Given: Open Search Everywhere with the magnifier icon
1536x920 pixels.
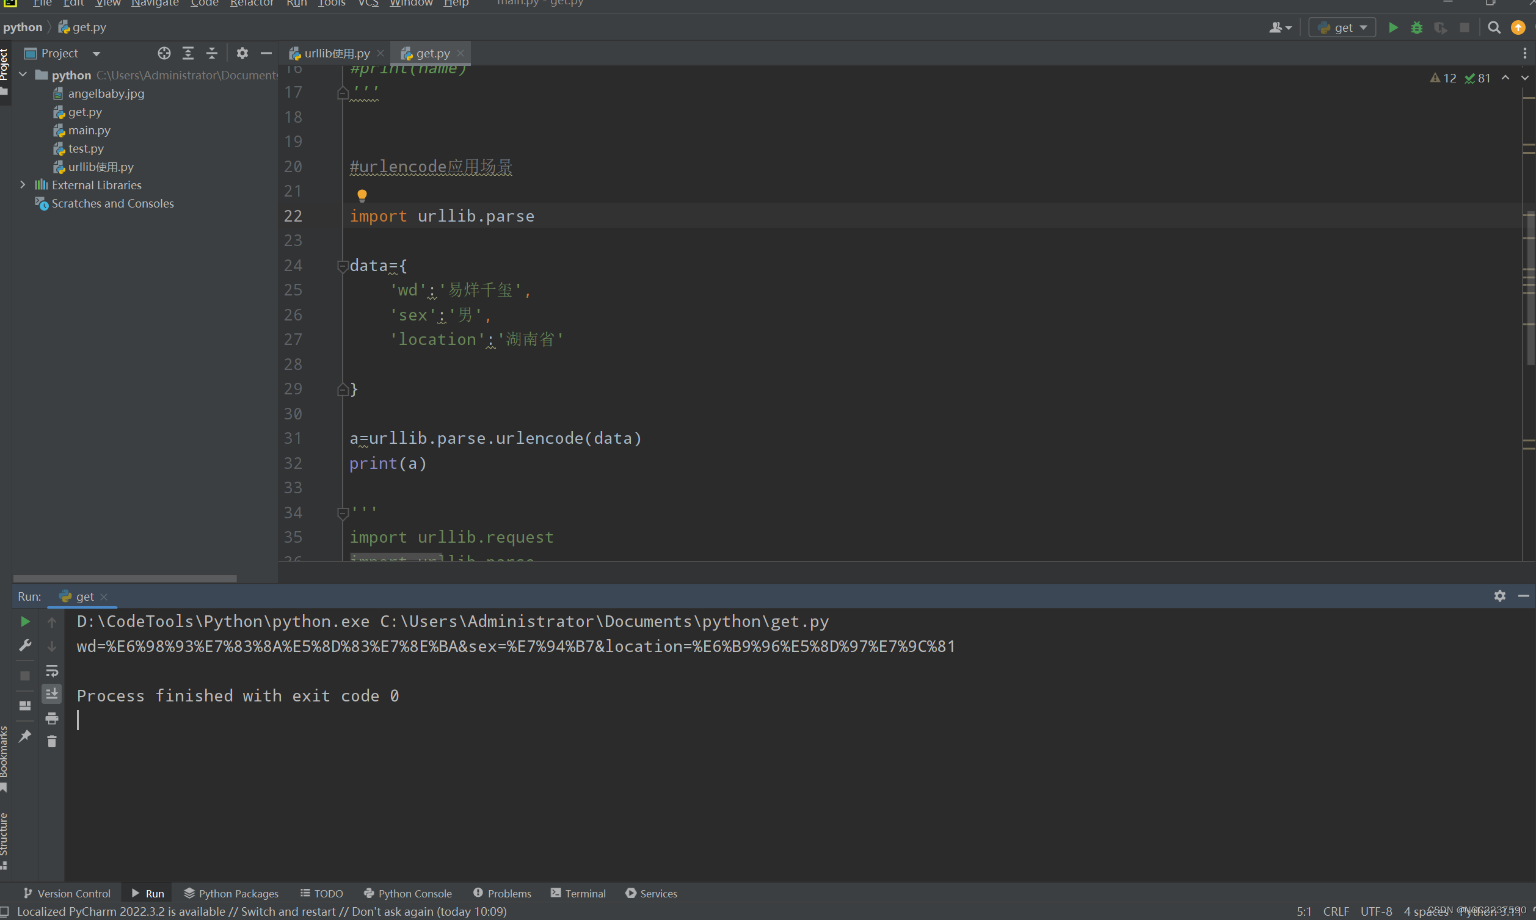Looking at the screenshot, I should [1494, 27].
